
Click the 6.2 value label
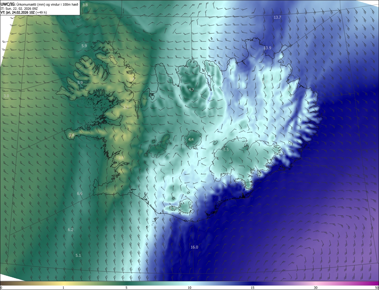pyautogui.click(x=70, y=230)
